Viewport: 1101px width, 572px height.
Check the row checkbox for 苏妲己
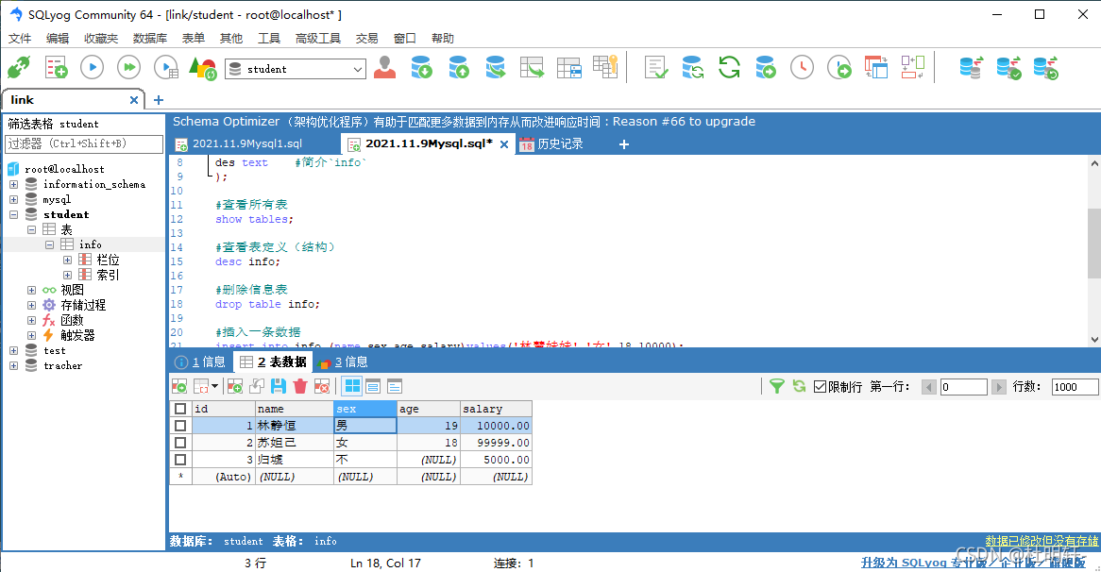(x=180, y=443)
